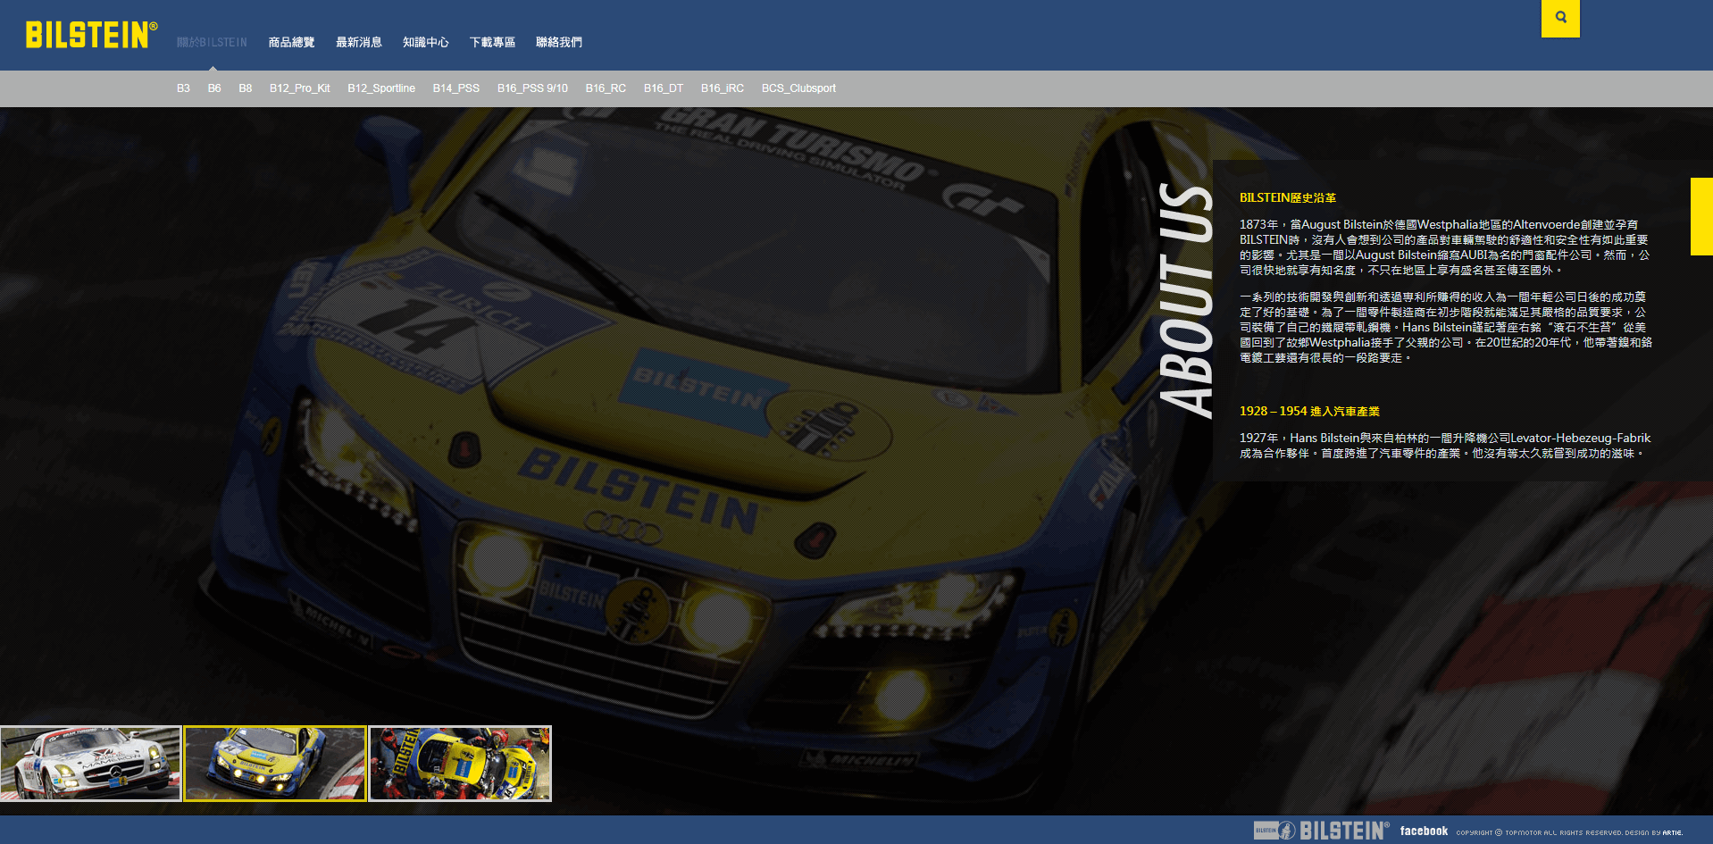The height and width of the screenshot is (844, 1713).
Task: Open the B16_RC submenu link
Action: pyautogui.click(x=606, y=88)
